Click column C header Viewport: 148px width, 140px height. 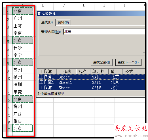(x=64, y=5)
